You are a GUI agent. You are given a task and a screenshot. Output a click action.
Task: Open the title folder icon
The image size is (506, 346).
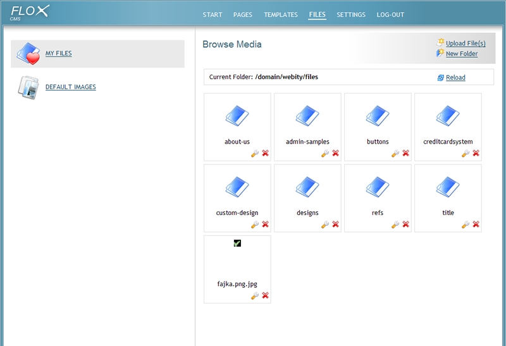(x=448, y=187)
